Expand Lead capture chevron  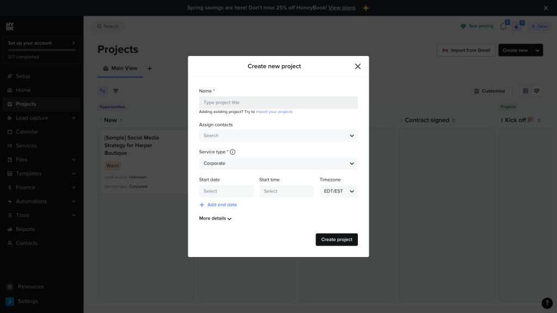tap(73, 118)
